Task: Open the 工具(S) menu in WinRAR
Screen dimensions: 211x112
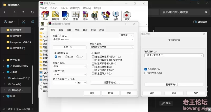Action: pyautogui.click(x=64, y=8)
